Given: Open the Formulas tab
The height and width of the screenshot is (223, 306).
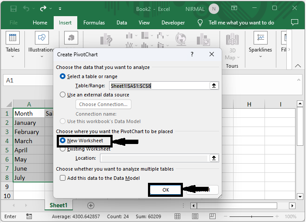Looking at the screenshot, I should click(x=94, y=23).
